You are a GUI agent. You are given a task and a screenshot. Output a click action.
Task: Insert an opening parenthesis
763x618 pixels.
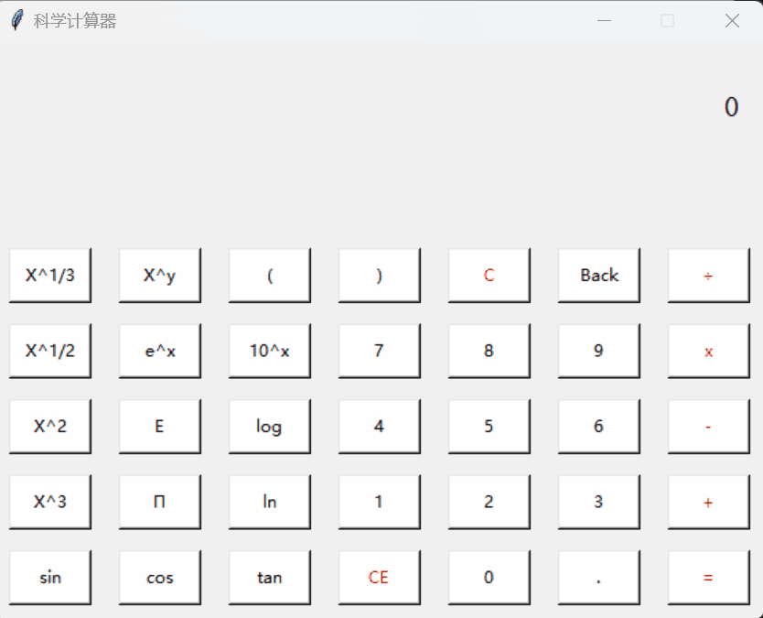[x=270, y=276]
